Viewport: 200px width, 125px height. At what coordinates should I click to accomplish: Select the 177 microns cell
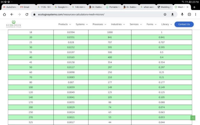click(110, 82)
